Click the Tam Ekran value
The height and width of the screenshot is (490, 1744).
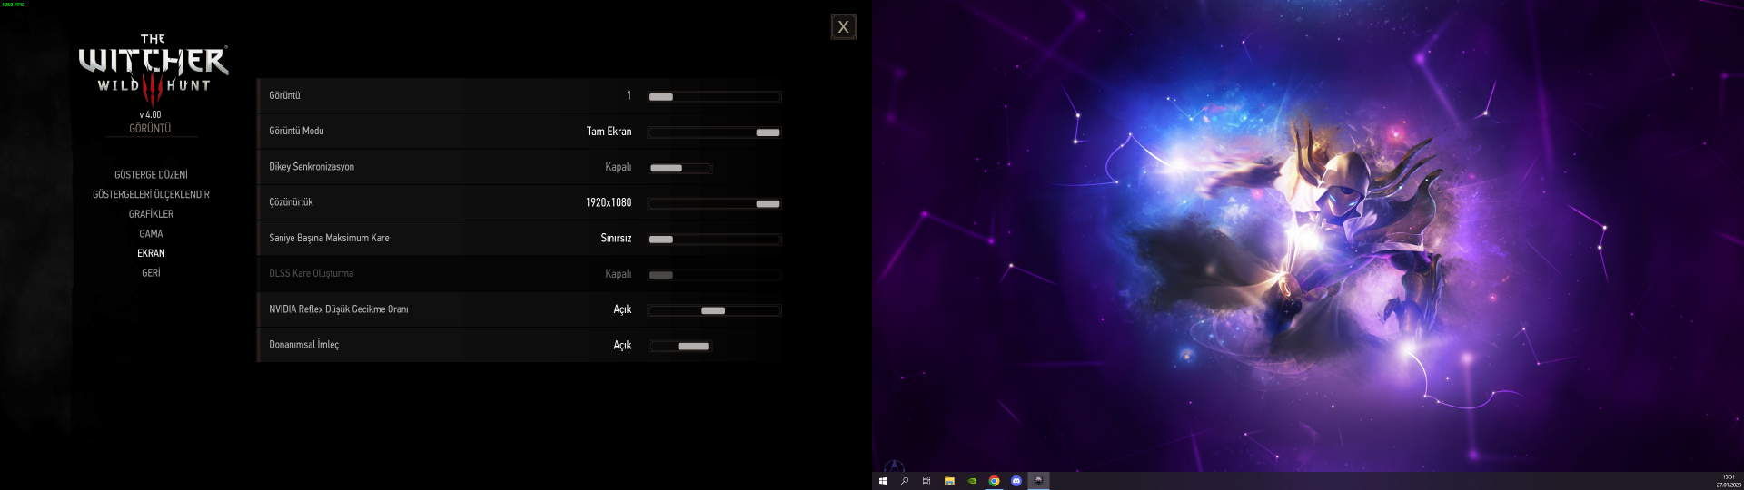coord(609,132)
